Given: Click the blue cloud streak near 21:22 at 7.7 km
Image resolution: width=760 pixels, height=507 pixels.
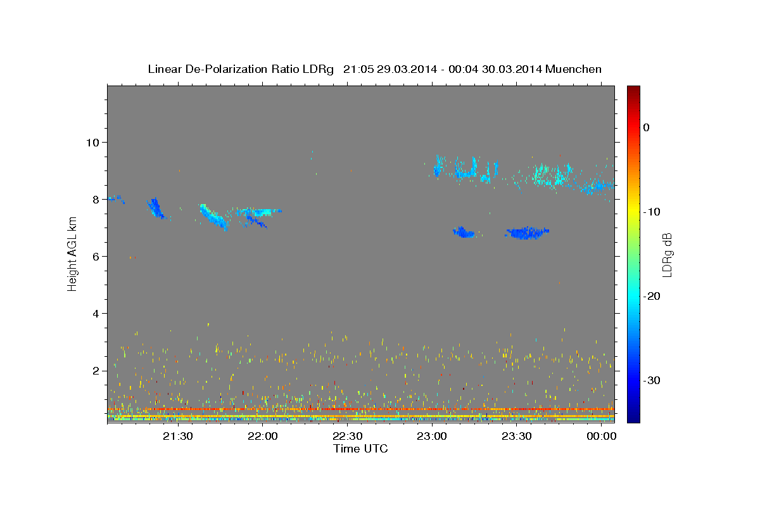Looking at the screenshot, I should tap(155, 208).
